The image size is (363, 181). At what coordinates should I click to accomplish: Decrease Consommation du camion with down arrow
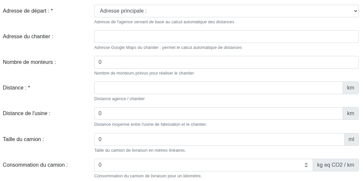[x=306, y=167]
